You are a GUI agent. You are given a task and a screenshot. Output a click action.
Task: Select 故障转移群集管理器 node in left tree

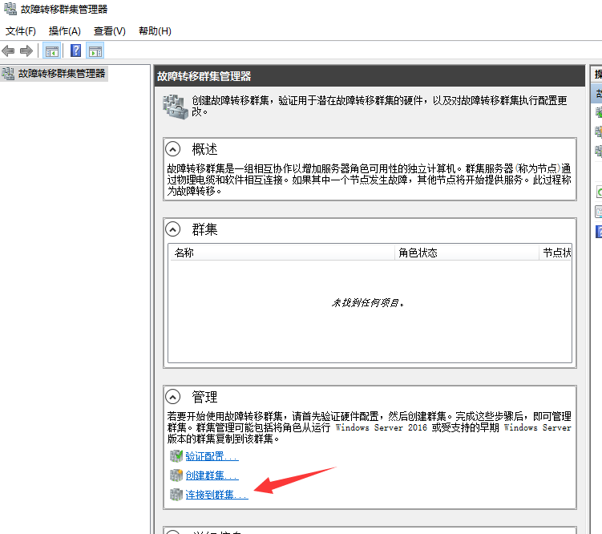click(62, 73)
